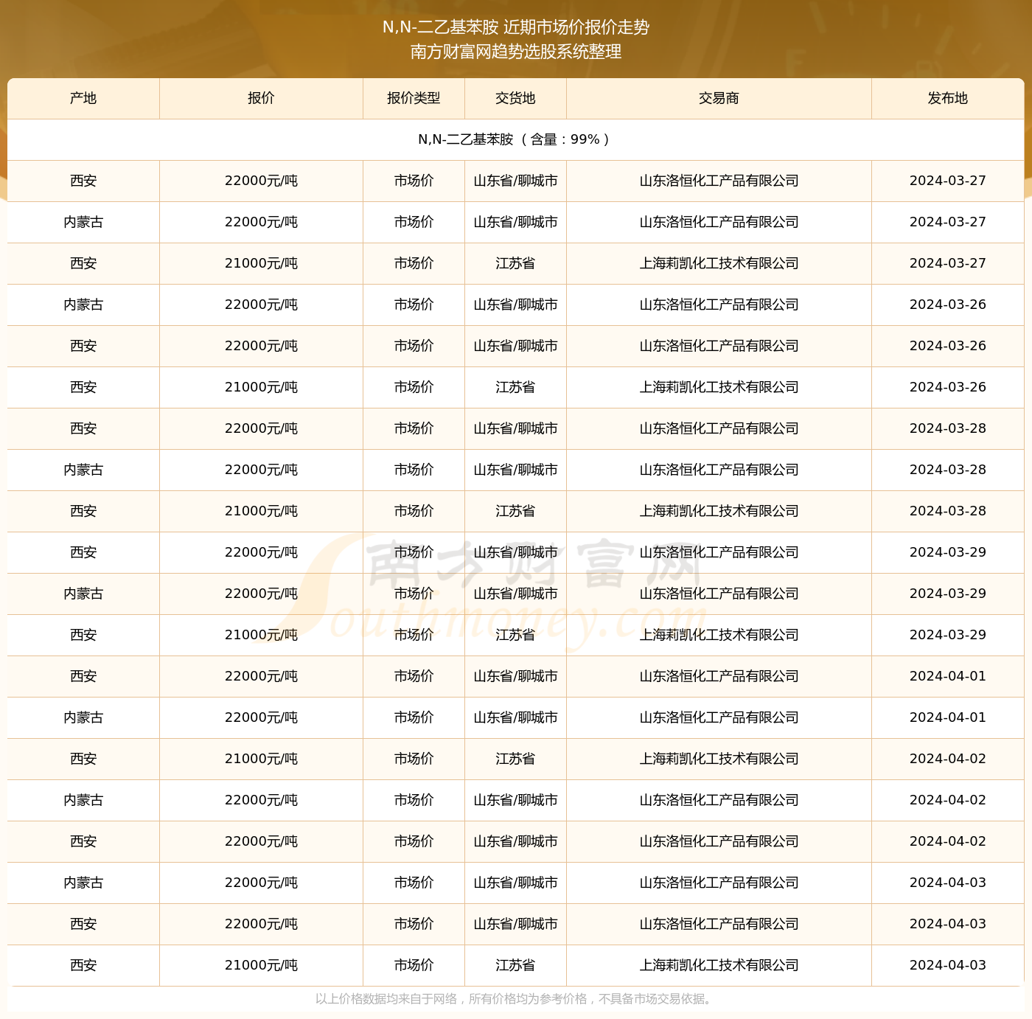Click 上海莉凯化工技术有限公司 in the 2024-04-03 row
The width and height of the screenshot is (1032, 1019).
pyautogui.click(x=719, y=965)
